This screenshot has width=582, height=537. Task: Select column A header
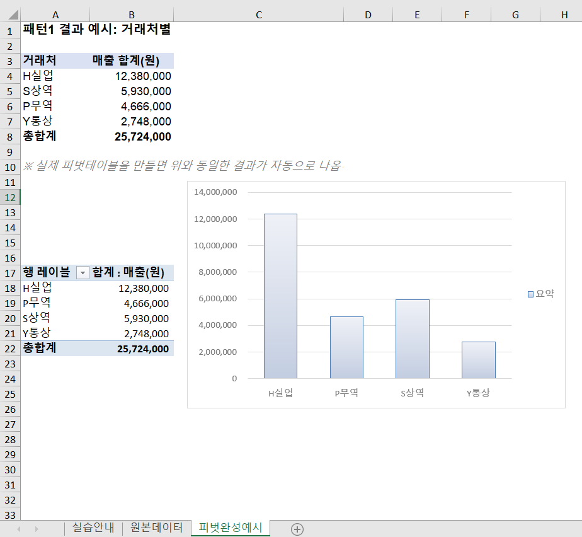coord(55,15)
